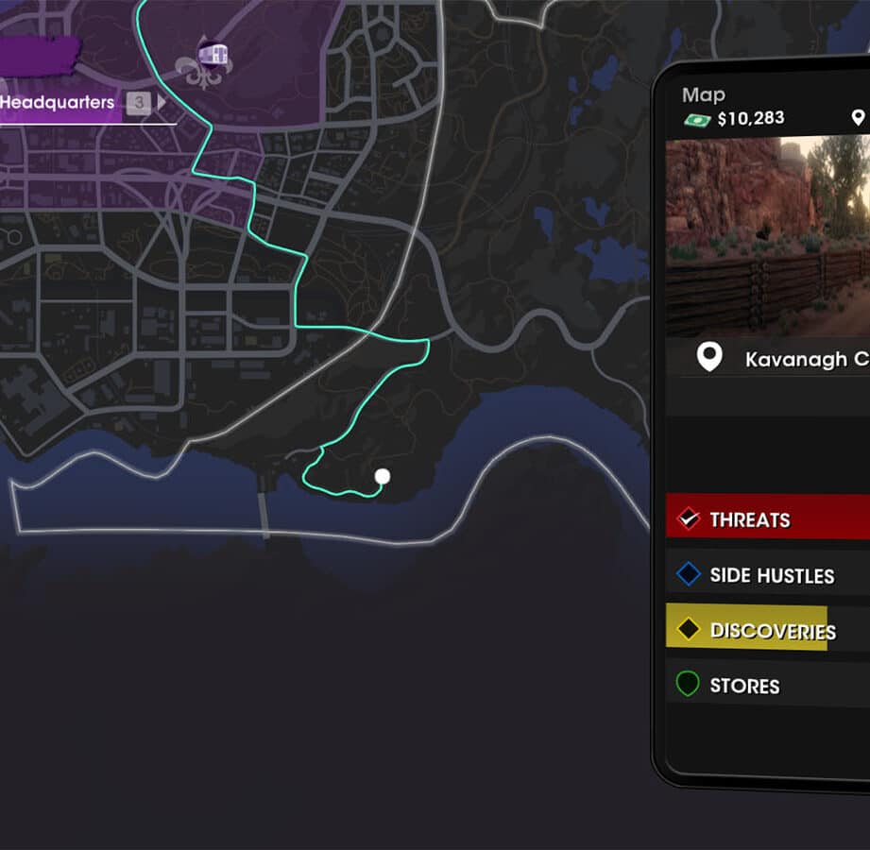Click the white waypoint destination dot
This screenshot has height=850, width=870.
click(383, 477)
